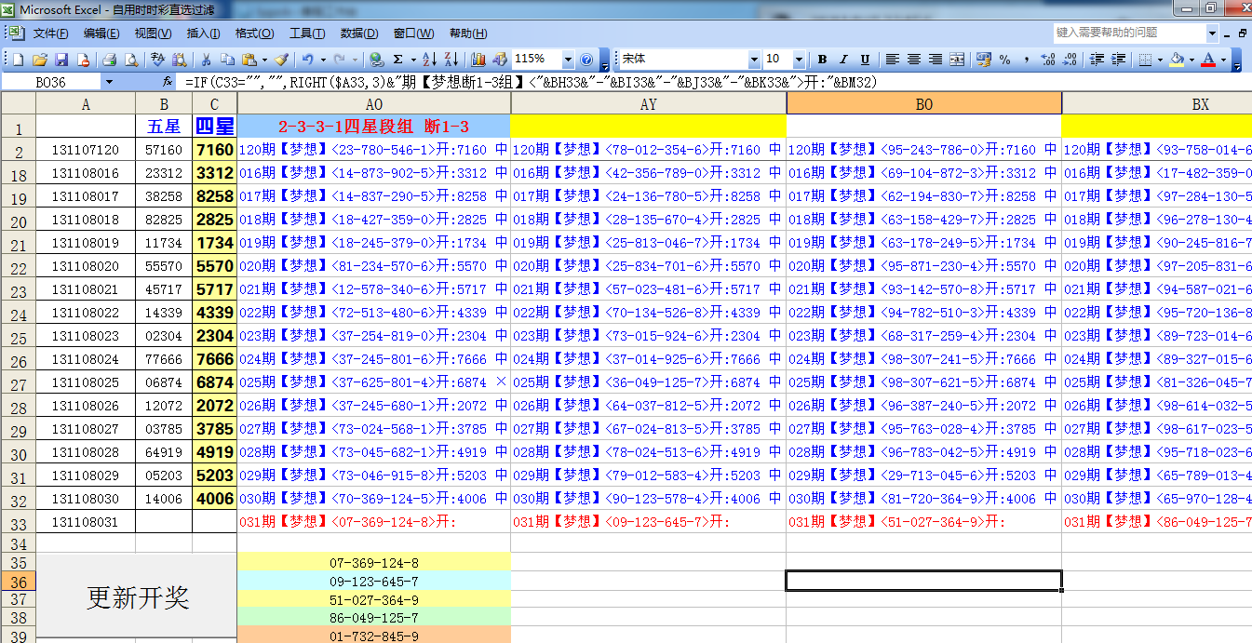Click the Cut scissors icon

coord(206,60)
